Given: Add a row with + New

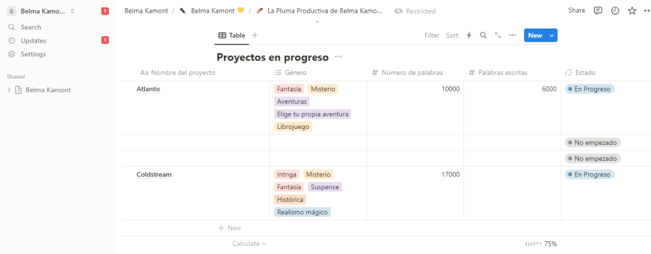Looking at the screenshot, I should (x=230, y=228).
